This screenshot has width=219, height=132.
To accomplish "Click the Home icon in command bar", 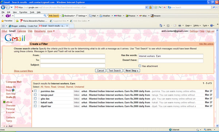I will pos(161,25).
